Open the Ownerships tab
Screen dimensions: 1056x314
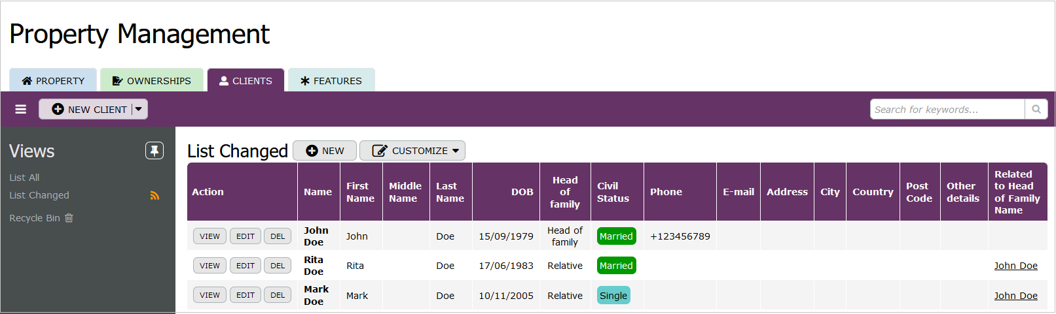pos(152,81)
